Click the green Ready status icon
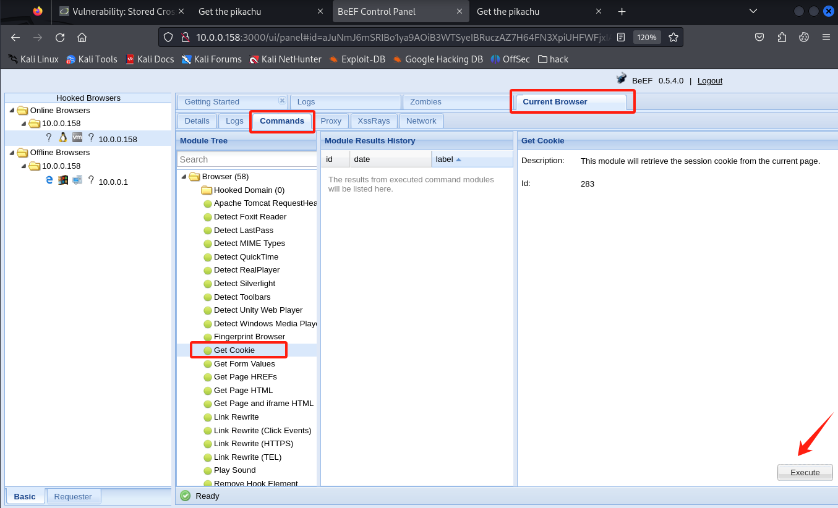Screen dimensions: 838x508 tap(185, 496)
